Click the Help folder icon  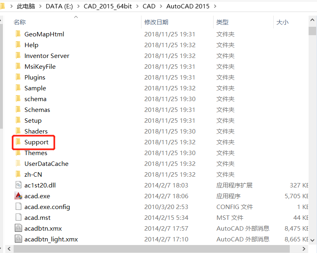click(18, 45)
